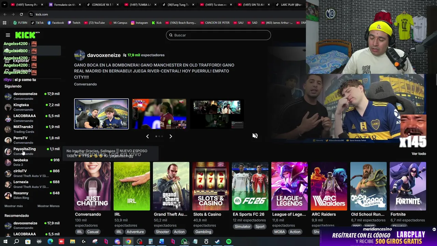
Task: Open the Twitch bookmark
Action: [x=74, y=23]
